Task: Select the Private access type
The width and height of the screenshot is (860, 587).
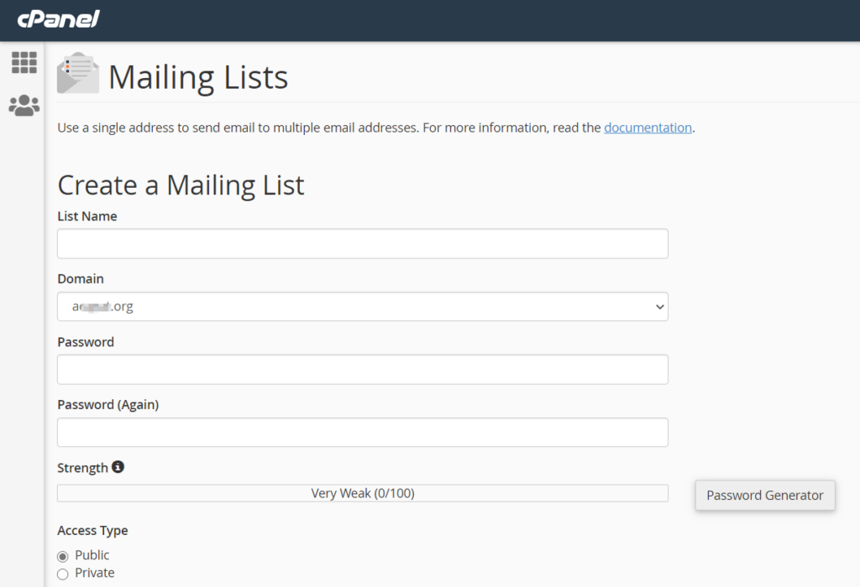Action: point(63,574)
